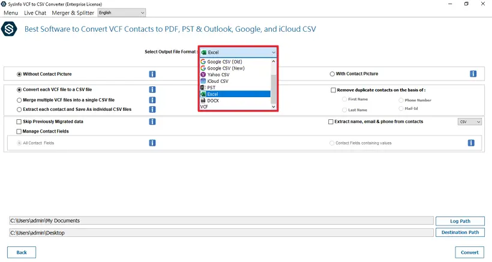Select Without Contact Picture option

pos(19,74)
